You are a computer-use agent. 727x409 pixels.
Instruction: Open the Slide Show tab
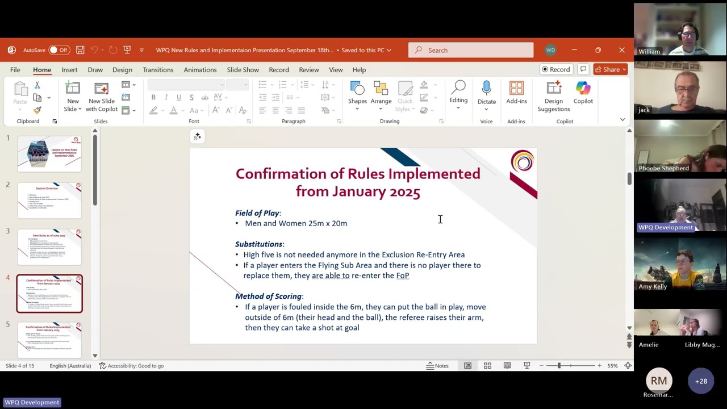pyautogui.click(x=243, y=70)
